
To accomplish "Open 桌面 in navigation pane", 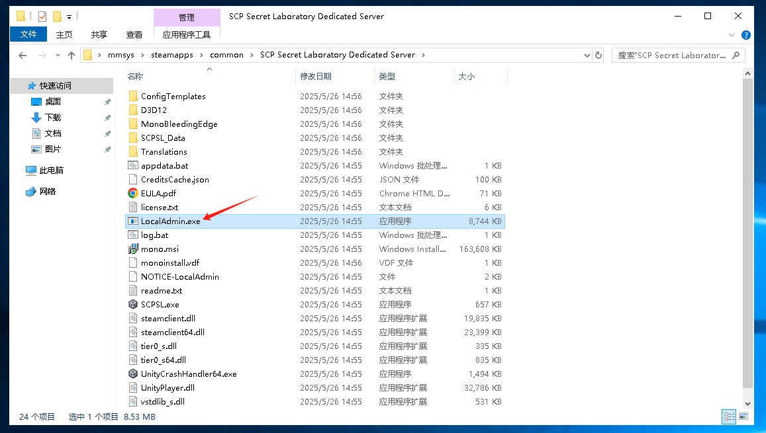I will tap(53, 101).
